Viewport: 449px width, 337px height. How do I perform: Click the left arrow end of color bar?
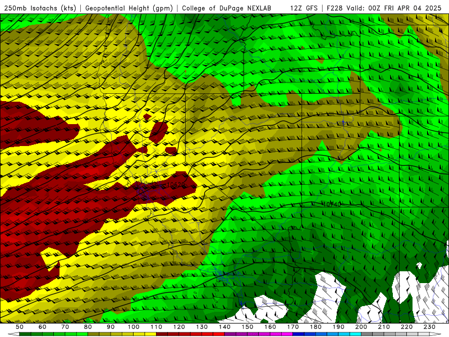click(13, 334)
